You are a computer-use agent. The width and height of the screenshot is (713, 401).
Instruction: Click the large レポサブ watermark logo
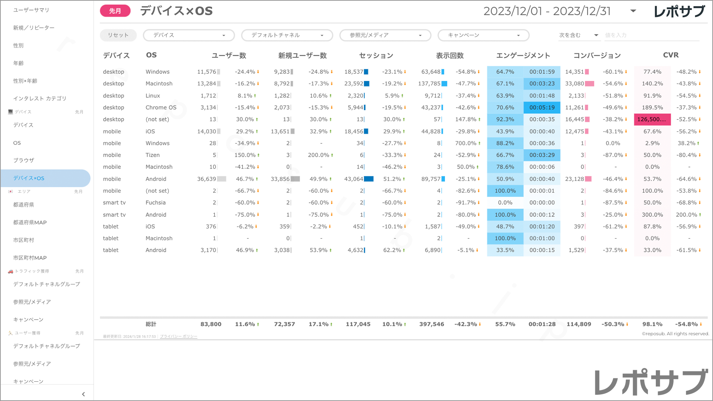click(651, 382)
